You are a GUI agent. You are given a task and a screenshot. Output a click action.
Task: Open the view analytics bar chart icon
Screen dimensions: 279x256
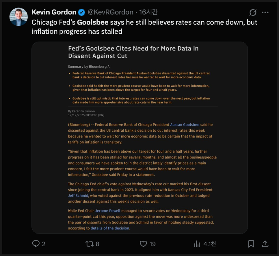pos(197,244)
